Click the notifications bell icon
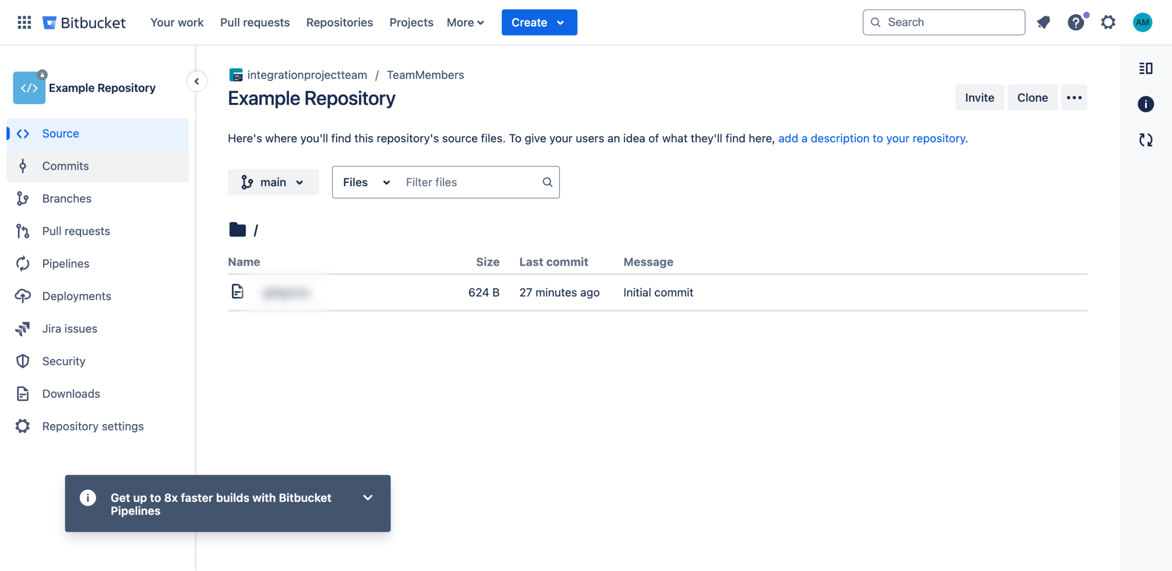This screenshot has height=571, width=1172. coord(1043,22)
